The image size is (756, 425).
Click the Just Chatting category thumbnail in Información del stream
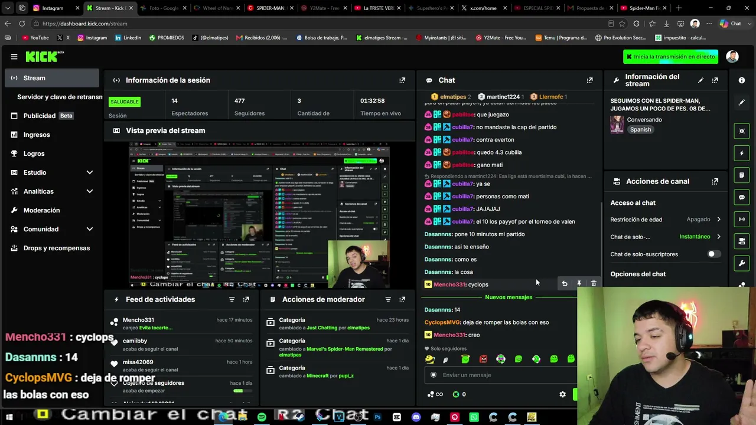pyautogui.click(x=617, y=125)
